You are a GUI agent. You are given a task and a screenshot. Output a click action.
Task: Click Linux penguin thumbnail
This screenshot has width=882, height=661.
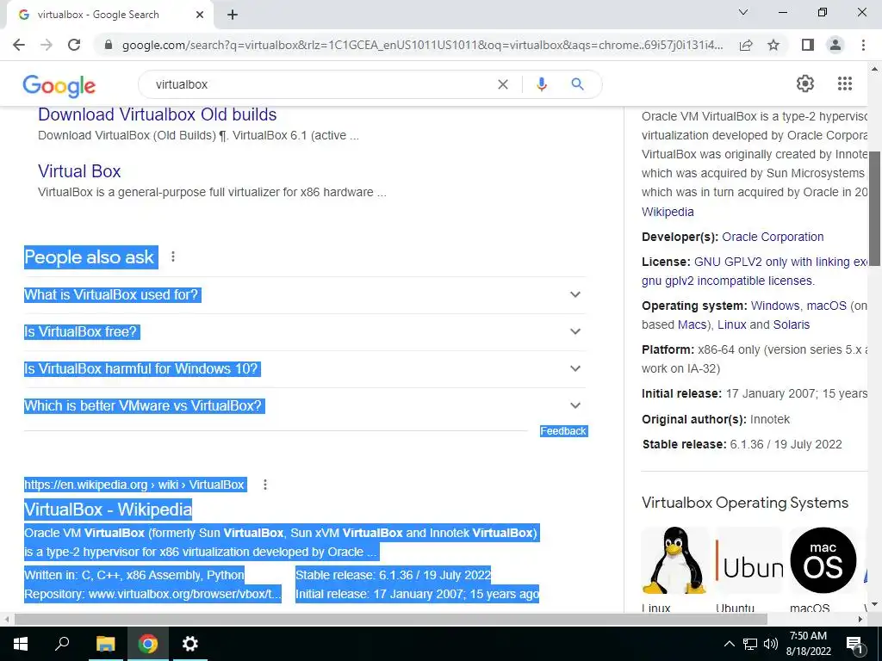tap(674, 561)
